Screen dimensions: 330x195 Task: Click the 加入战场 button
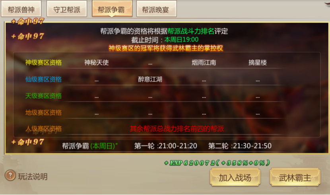point(235,178)
